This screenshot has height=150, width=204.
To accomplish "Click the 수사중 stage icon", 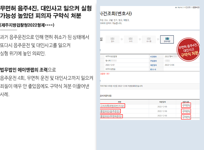I will point(149,40).
